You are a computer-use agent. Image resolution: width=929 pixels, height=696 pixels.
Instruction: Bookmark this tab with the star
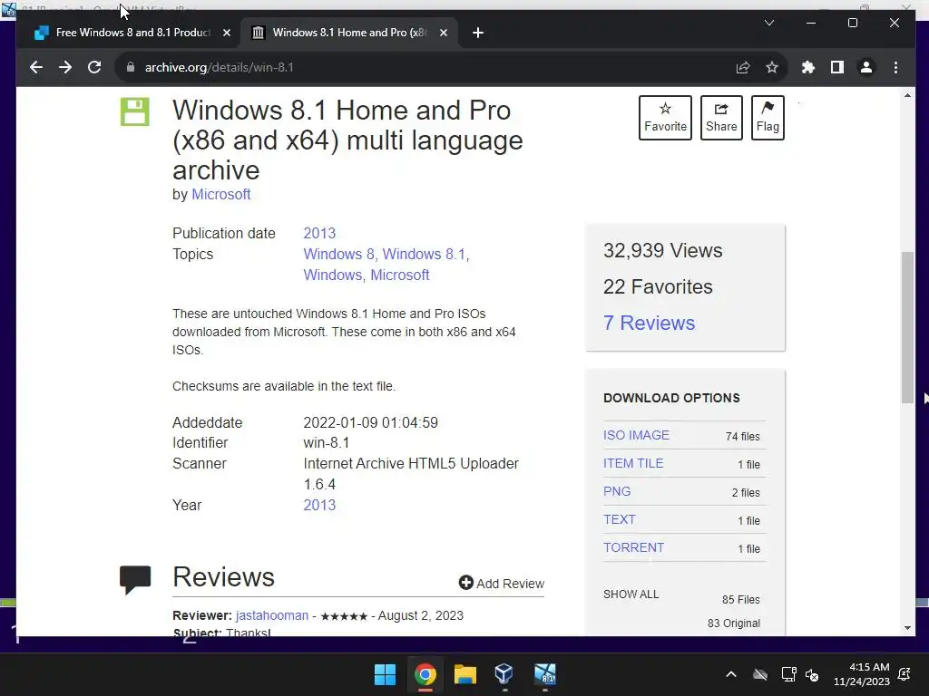[771, 67]
